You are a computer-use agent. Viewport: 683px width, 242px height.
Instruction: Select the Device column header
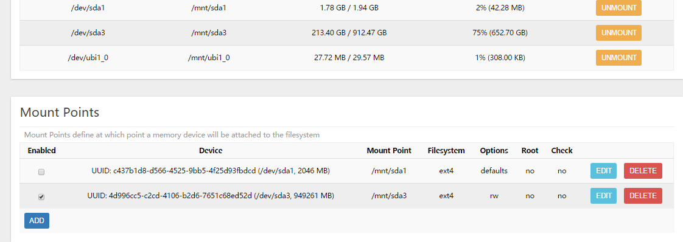click(211, 151)
